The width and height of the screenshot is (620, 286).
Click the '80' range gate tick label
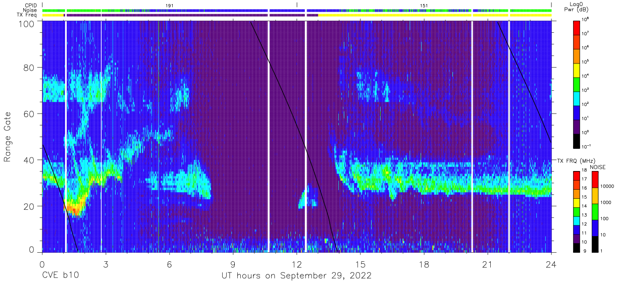click(29, 68)
